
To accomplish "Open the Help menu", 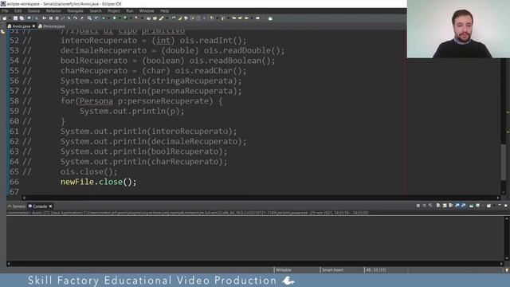I will point(164,10).
